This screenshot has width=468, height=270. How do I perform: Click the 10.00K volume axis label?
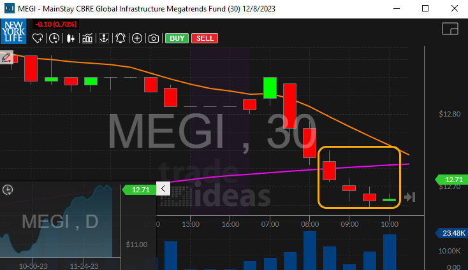point(450,251)
